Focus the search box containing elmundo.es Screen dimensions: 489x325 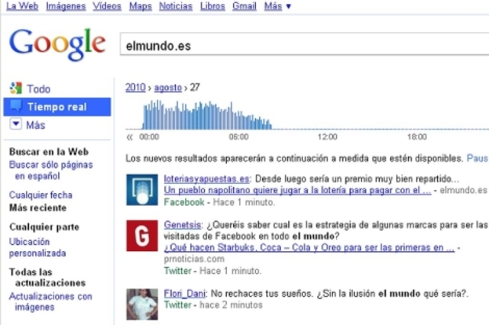click(304, 44)
